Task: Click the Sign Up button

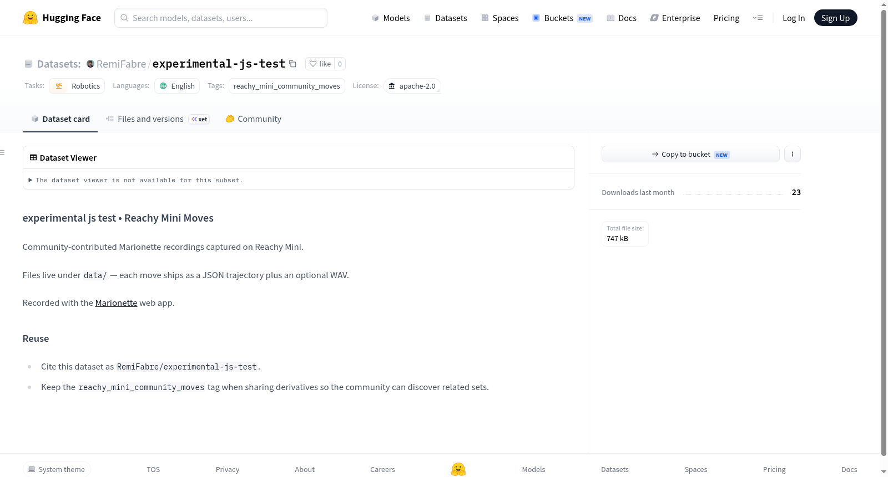Action: 835,18
